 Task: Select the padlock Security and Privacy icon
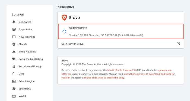point(14,66)
